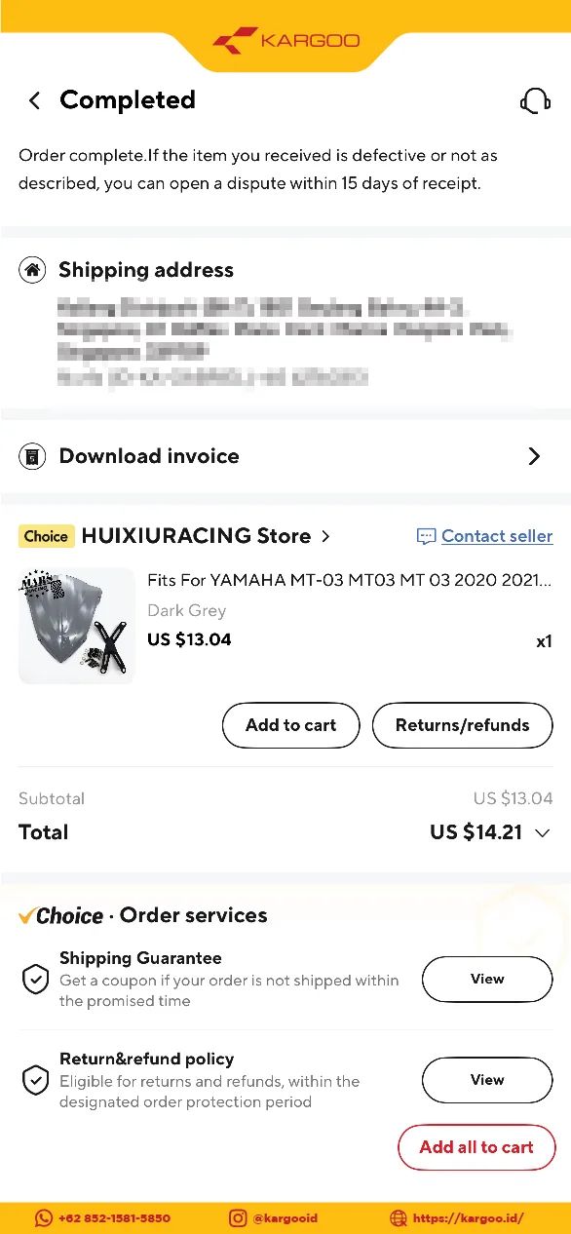Open the Instagram icon for @kargooid
The image size is (571, 1234).
click(238, 1217)
